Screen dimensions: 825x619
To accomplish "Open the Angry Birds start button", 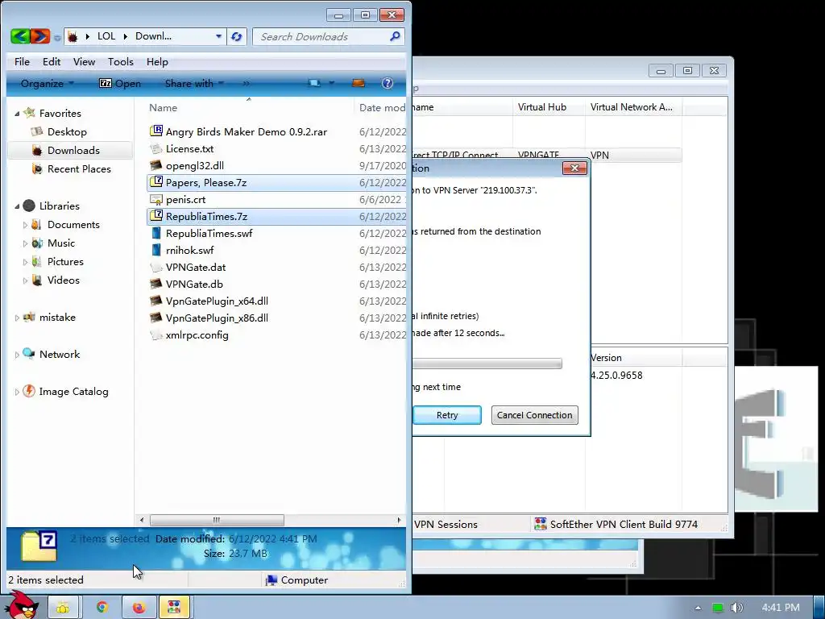I will pos(22,604).
